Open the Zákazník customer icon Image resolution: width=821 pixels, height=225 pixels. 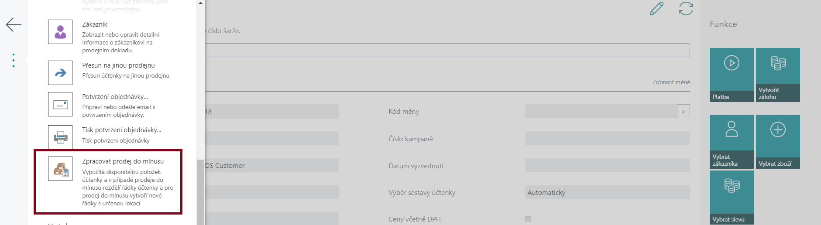point(60,32)
